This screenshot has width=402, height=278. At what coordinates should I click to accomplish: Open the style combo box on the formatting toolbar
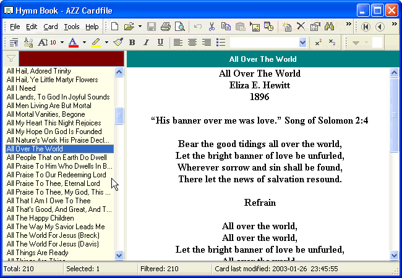click(268, 42)
